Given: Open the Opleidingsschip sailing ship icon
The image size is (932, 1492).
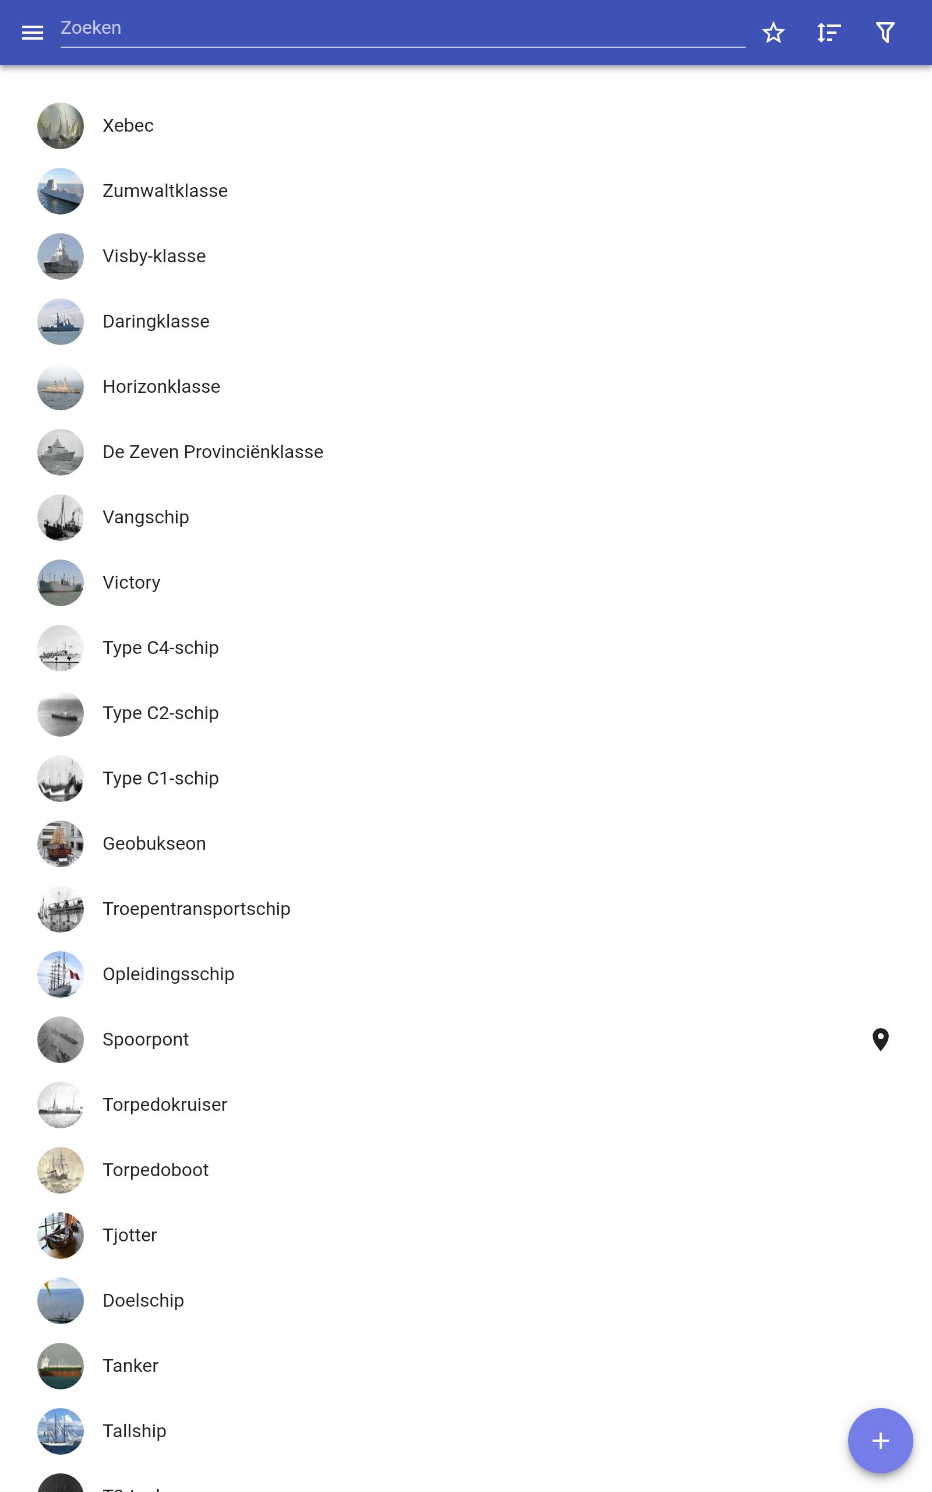Looking at the screenshot, I should click(61, 974).
